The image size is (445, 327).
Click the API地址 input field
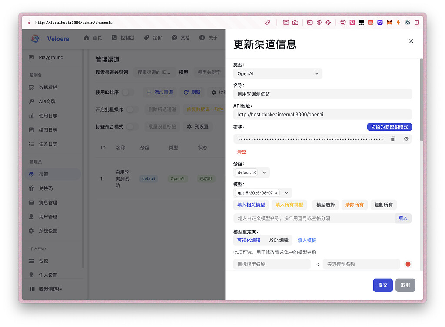[x=322, y=114]
